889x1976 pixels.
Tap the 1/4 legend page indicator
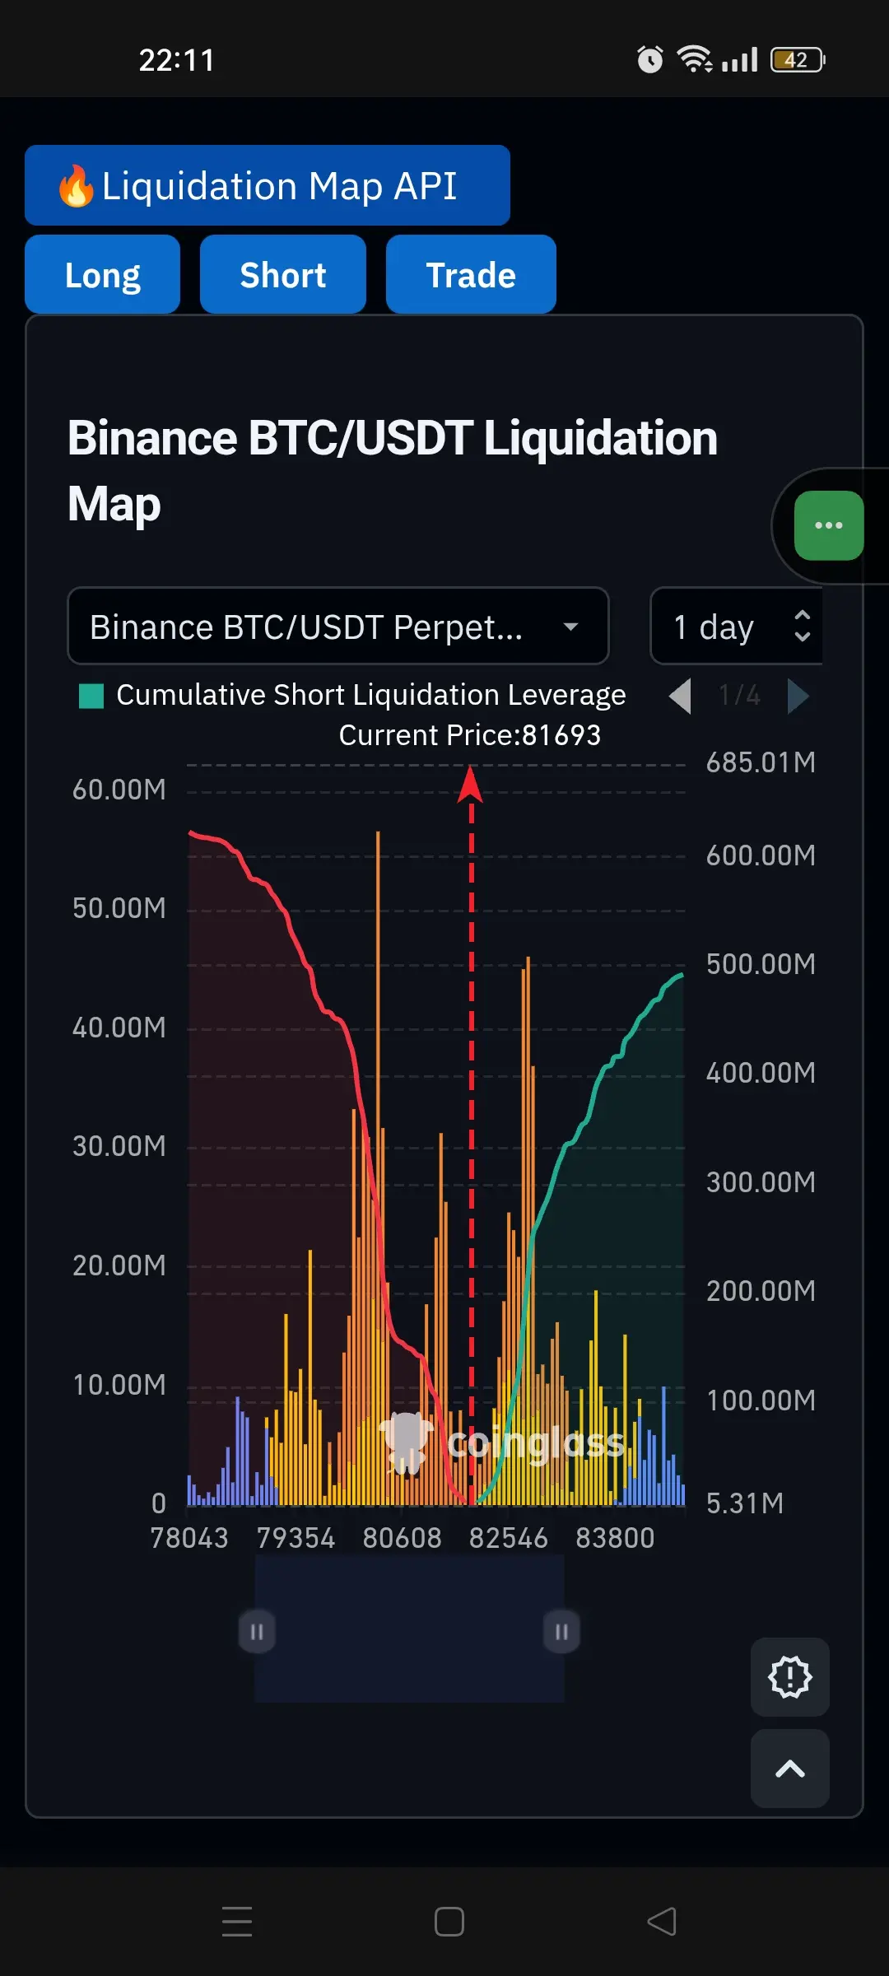pos(739,696)
